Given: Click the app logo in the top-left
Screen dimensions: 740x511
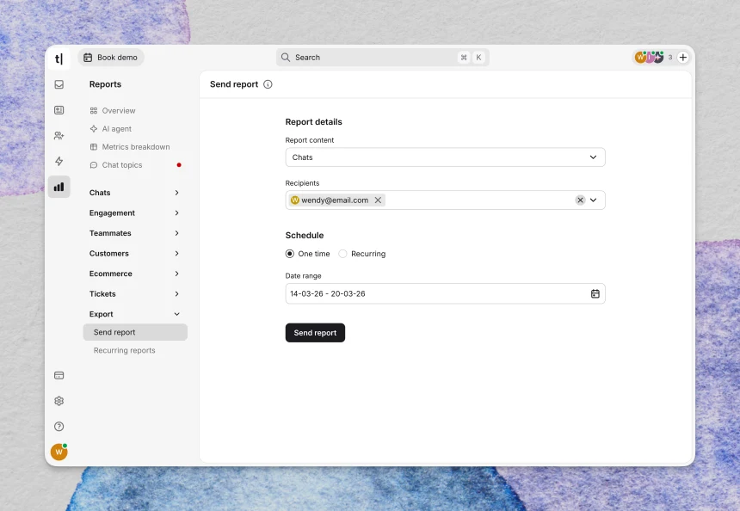Looking at the screenshot, I should coord(59,58).
